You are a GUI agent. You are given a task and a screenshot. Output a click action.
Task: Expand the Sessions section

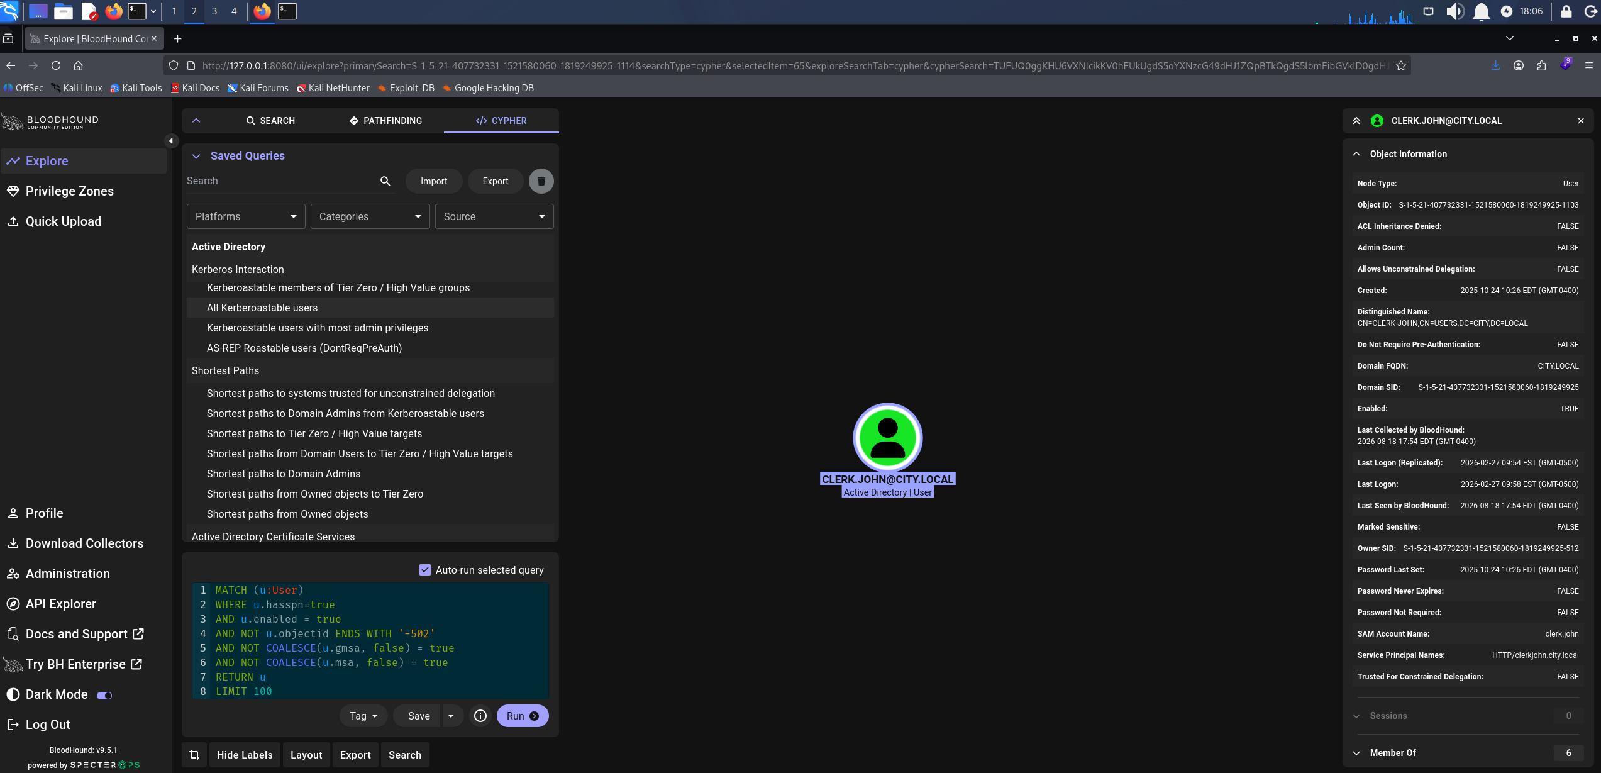(1468, 716)
